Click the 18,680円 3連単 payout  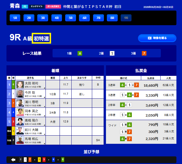point(151,86)
